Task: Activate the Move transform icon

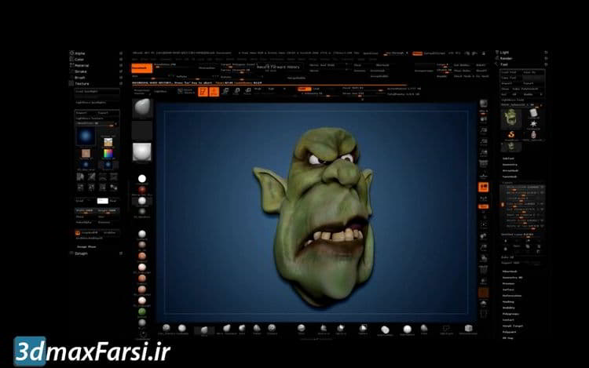Action: tap(225, 91)
